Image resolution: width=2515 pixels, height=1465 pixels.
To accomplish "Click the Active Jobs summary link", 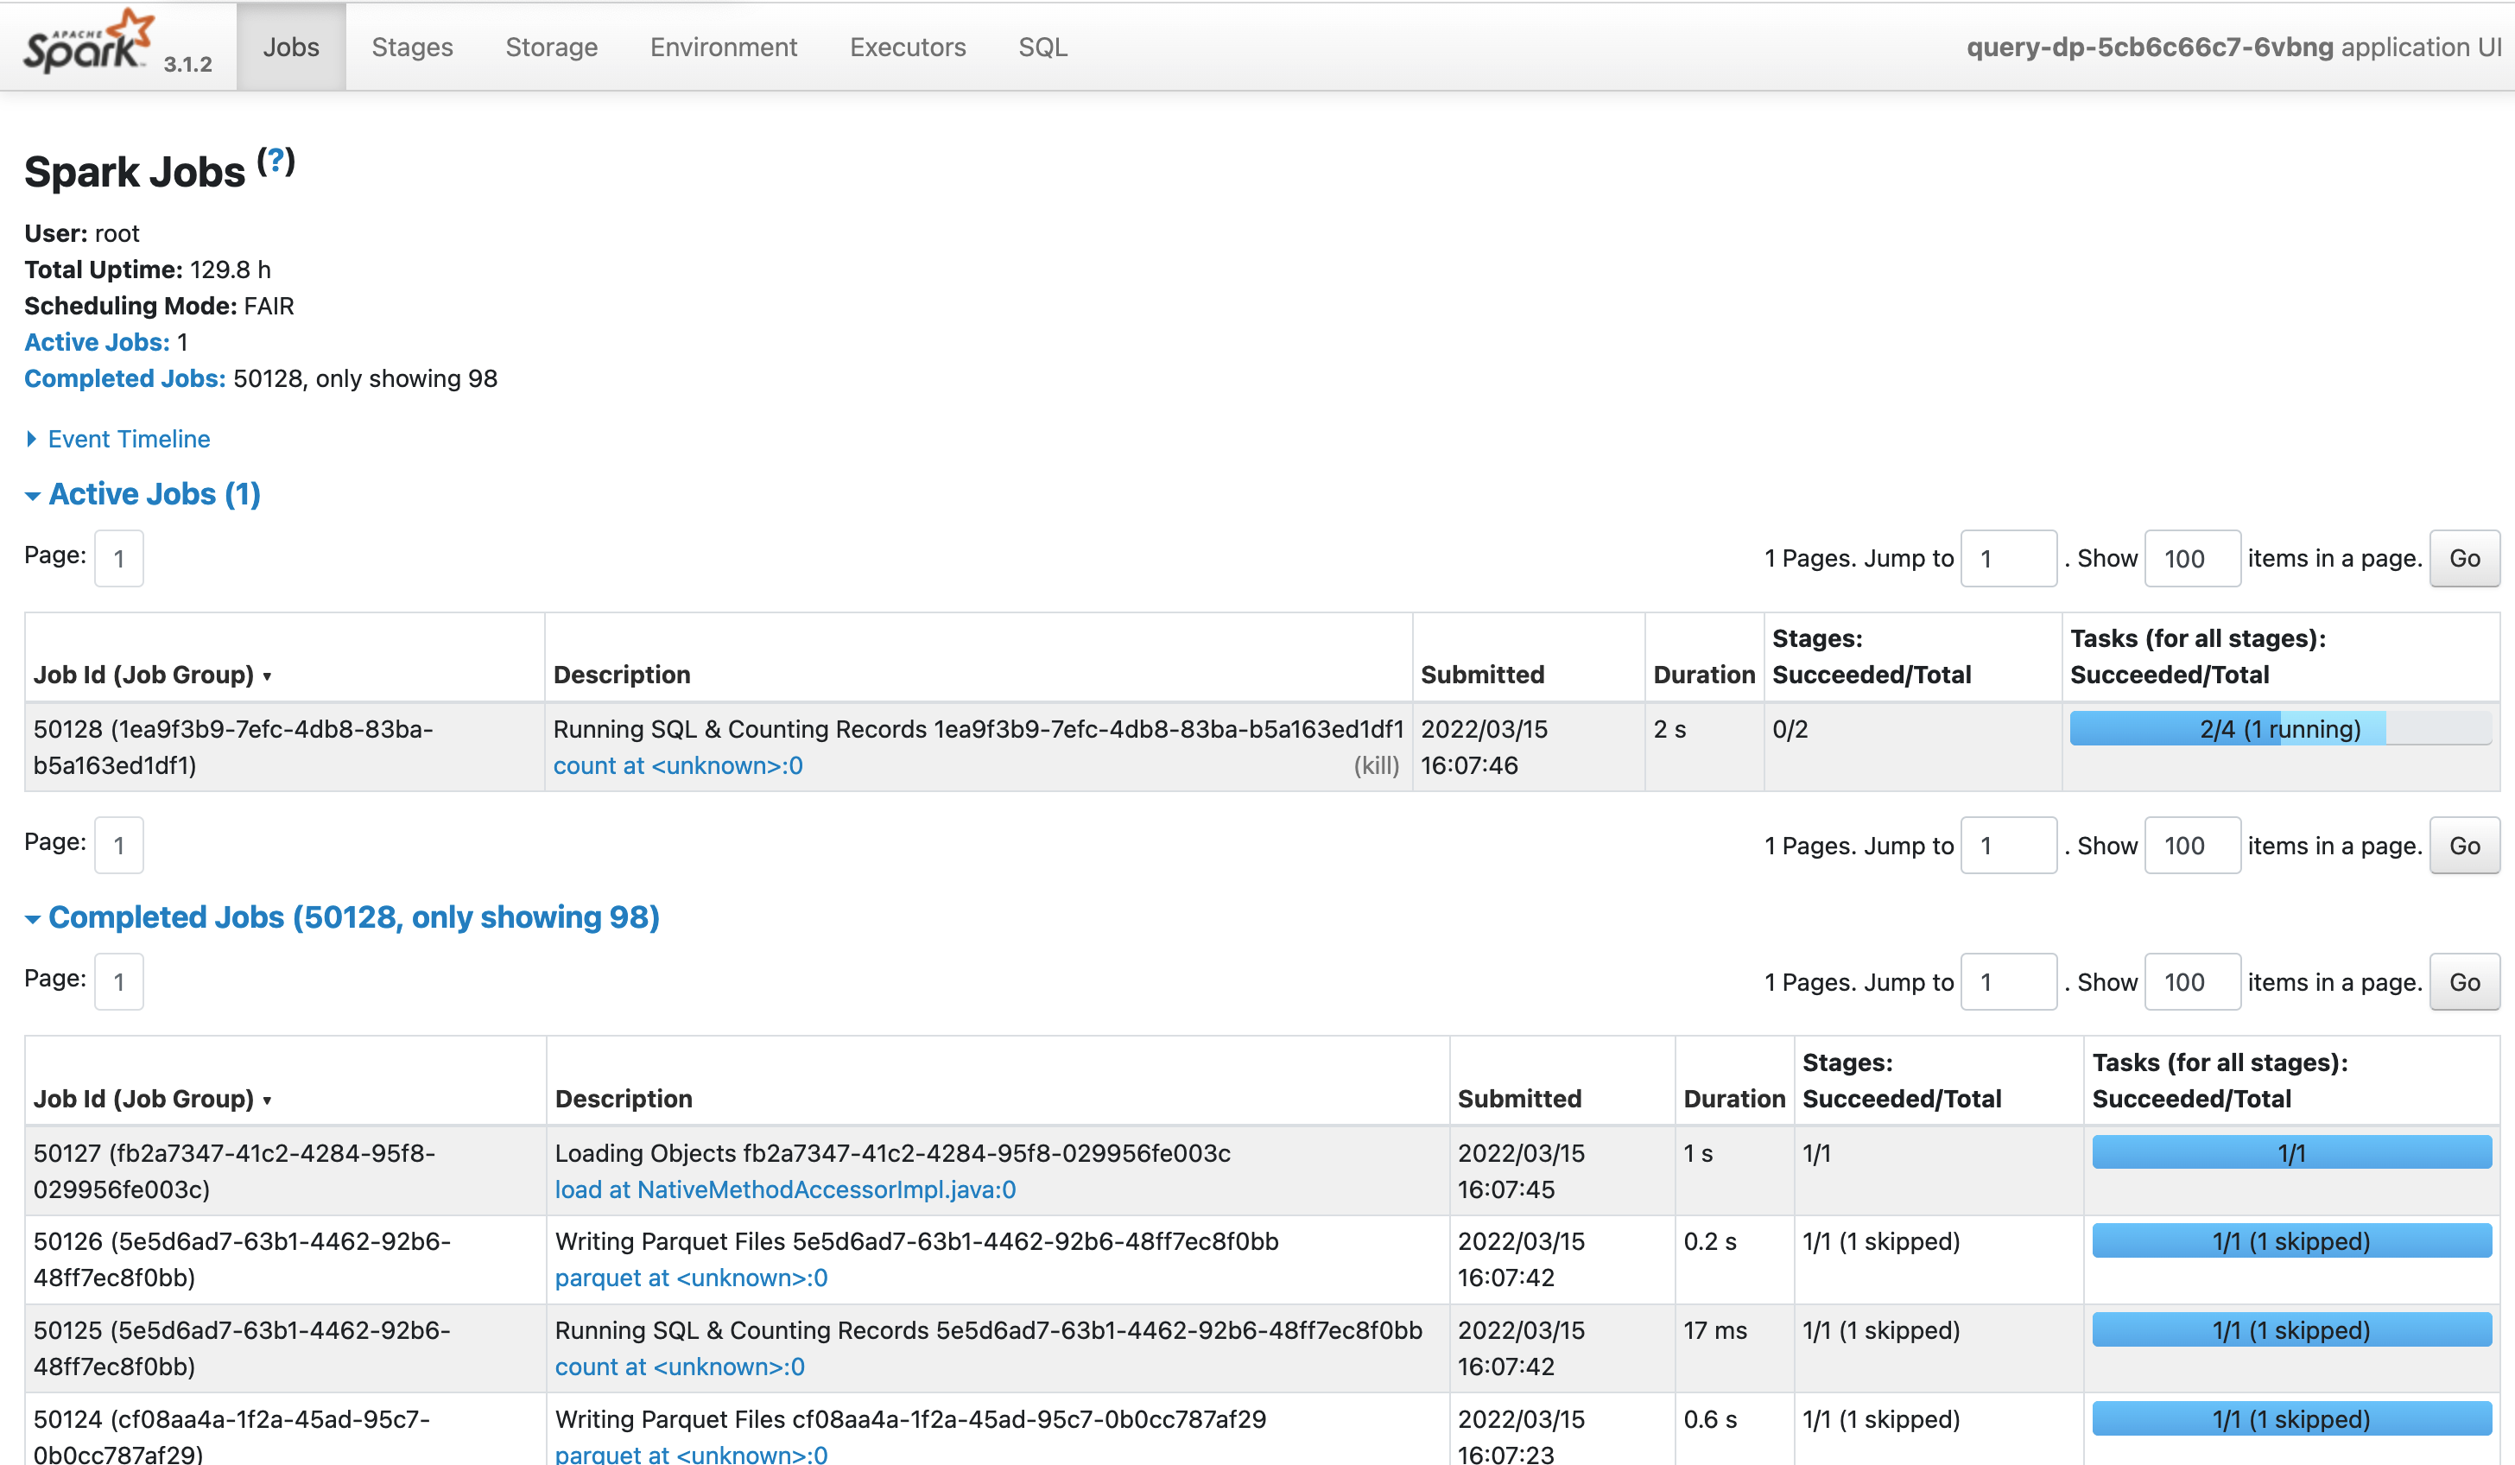I will (96, 342).
